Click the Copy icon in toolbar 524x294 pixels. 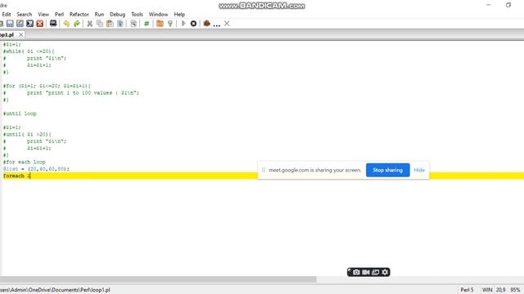tap(100, 24)
